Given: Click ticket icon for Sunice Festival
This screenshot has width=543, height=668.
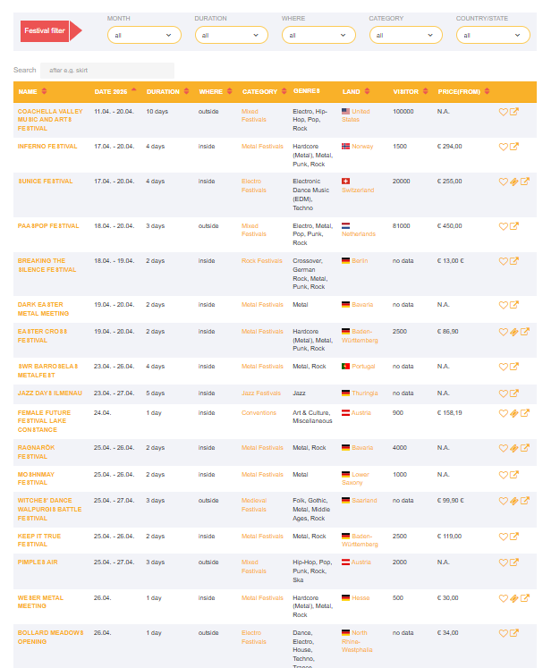Looking at the screenshot, I should [514, 182].
